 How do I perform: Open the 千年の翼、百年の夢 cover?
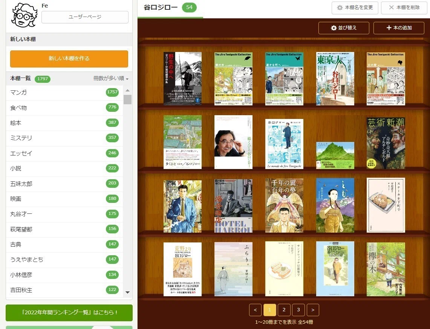pyautogui.click(x=285, y=206)
